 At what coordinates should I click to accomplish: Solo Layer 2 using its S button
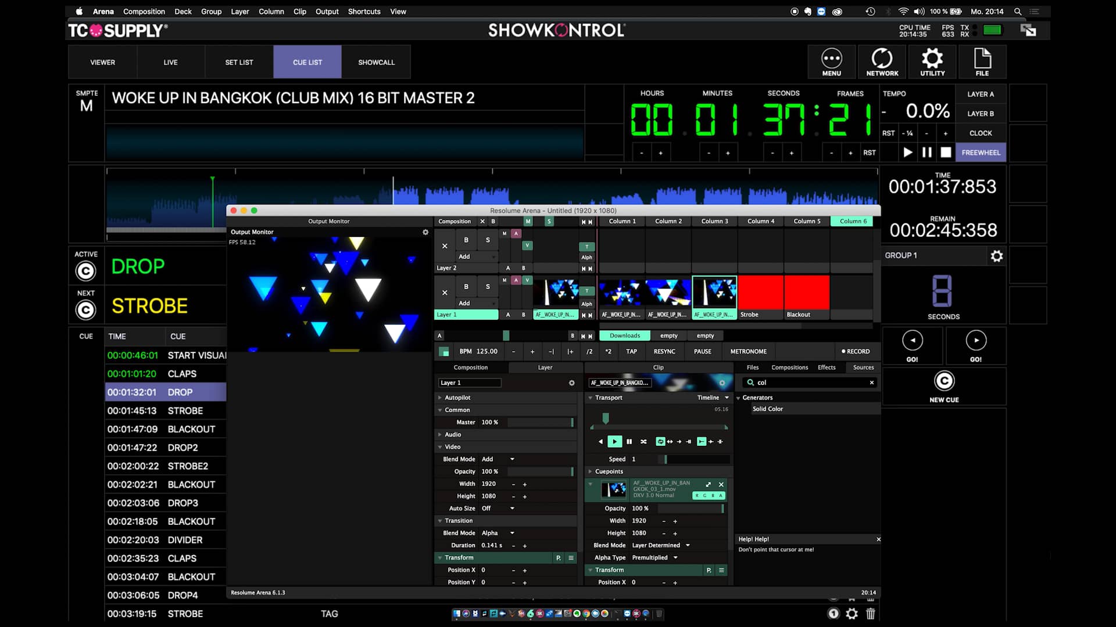(488, 240)
